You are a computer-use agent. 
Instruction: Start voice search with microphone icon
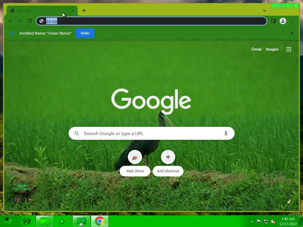(225, 133)
